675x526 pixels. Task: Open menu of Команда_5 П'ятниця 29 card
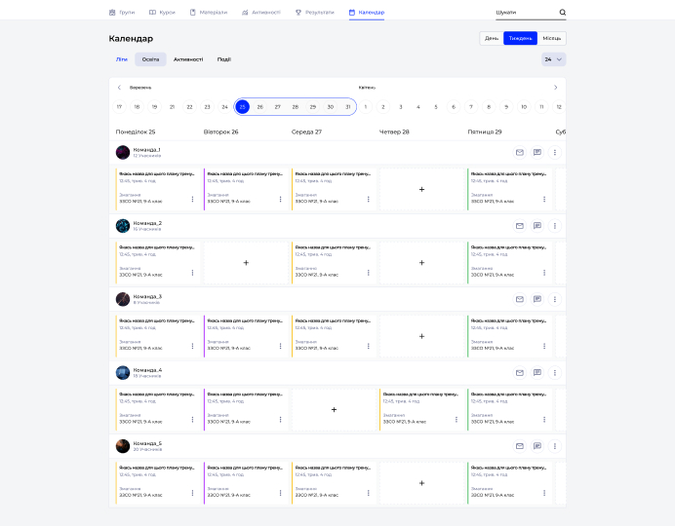(x=544, y=493)
